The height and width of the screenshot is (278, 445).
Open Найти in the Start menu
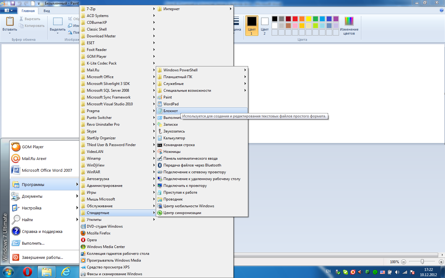tap(45, 220)
